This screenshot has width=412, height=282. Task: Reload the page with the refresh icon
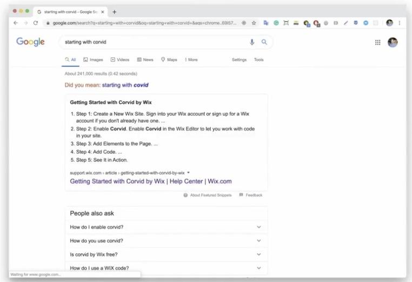tap(36, 23)
